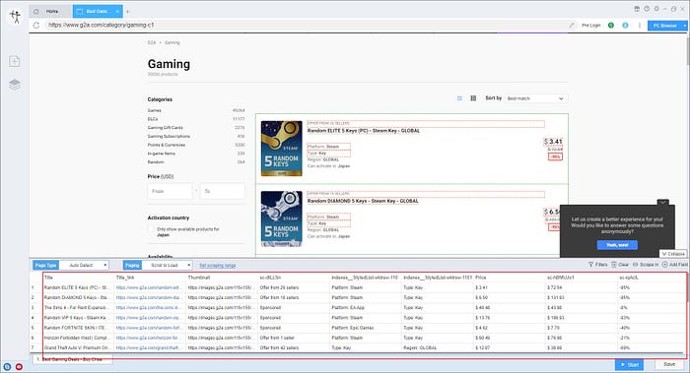The image size is (690, 373).
Task: Click the Scrape in icon
Action: point(636,265)
